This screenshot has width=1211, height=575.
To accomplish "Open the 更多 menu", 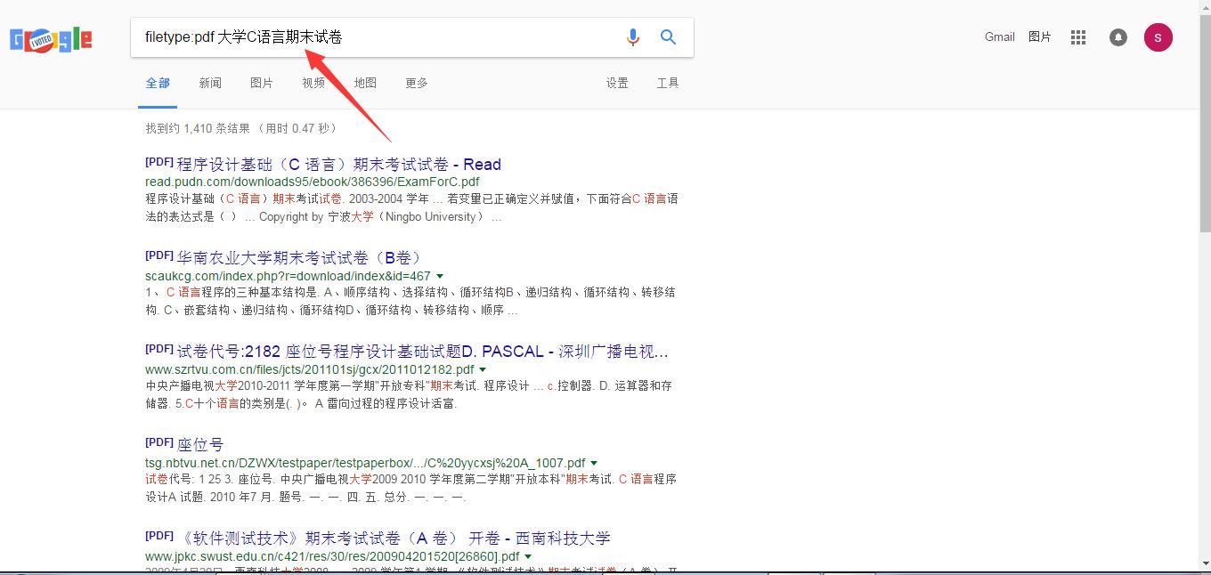I will tap(417, 83).
